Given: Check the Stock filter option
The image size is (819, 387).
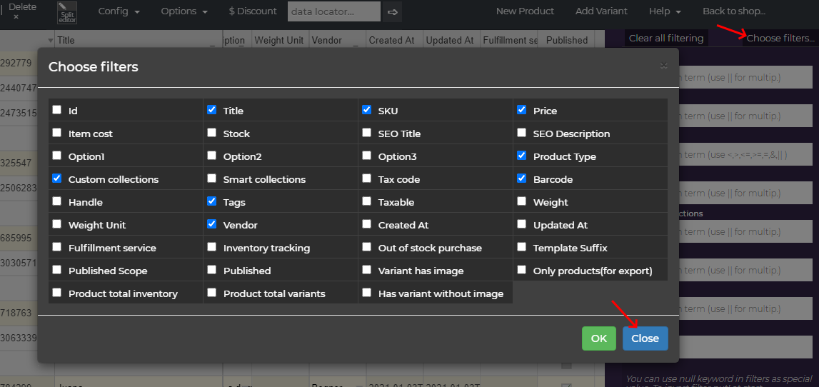Looking at the screenshot, I should coord(212,133).
